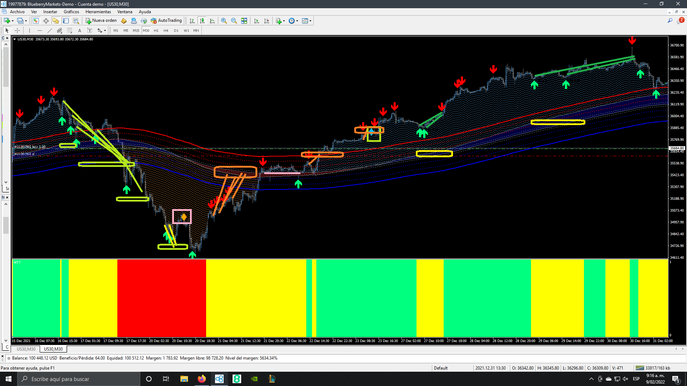Zoom in on the chart
The width and height of the screenshot is (687, 386).
[x=224, y=21]
